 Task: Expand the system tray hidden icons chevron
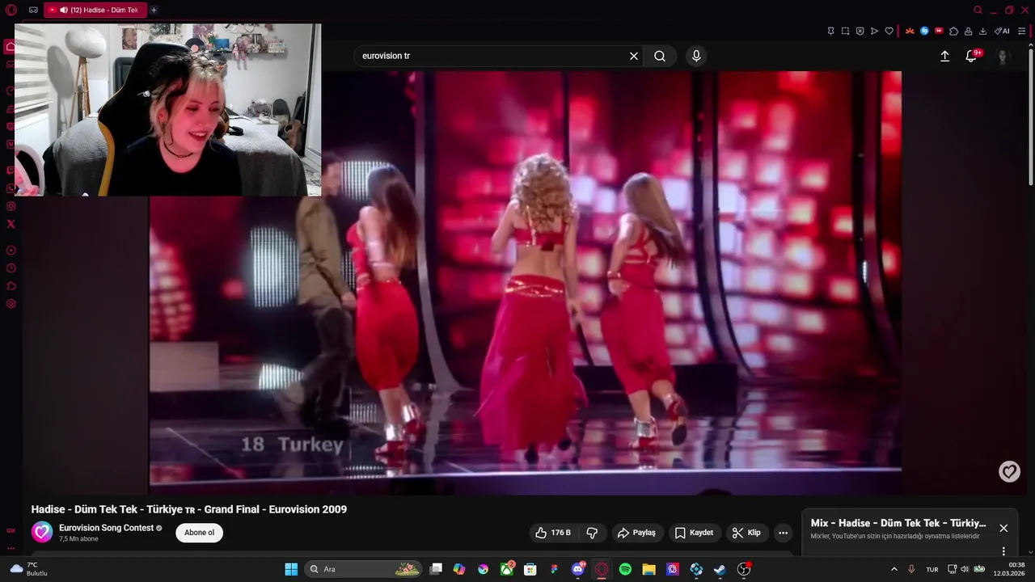[893, 569]
